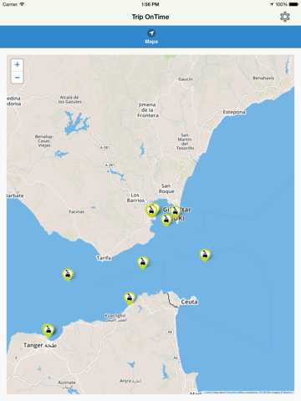Click the Leaflet attribution link
The width and height of the screenshot is (301, 401).
tap(208, 393)
